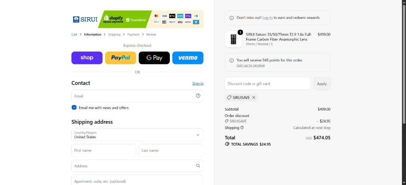Image resolution: width=406 pixels, height=185 pixels.
Task: Uncheck Email me with news and offers
Action: click(74, 107)
